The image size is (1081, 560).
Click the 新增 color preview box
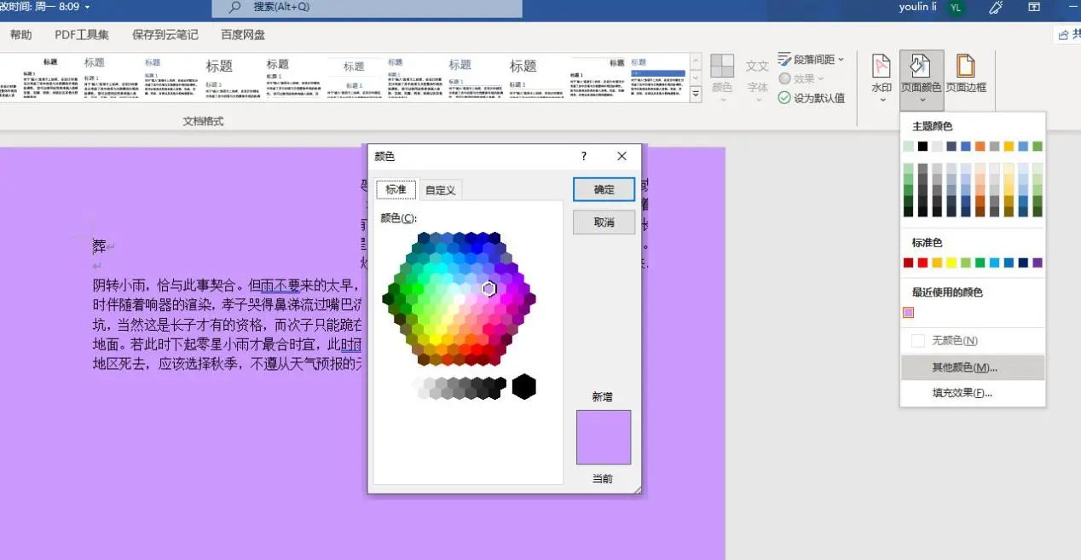604,436
